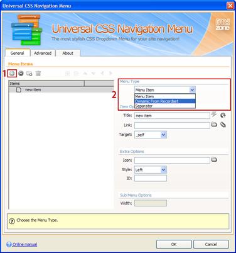236x253 pixels.
Task: Click the browse folder icon beside Icon field
Action: (x=214, y=160)
